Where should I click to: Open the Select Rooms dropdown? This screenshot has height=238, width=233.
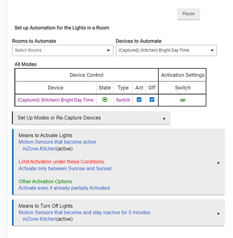(x=63, y=51)
